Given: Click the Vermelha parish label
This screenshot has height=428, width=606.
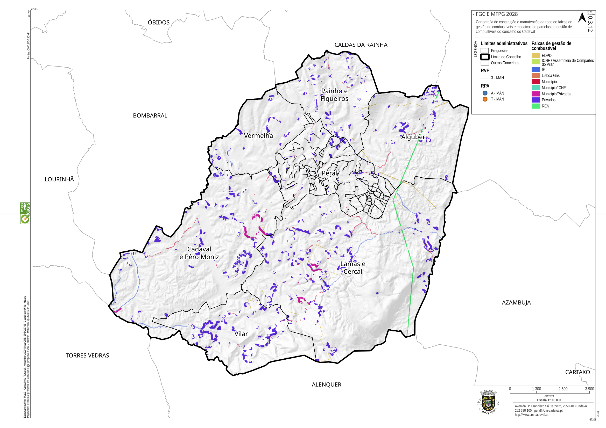Looking at the screenshot, I should (x=258, y=136).
